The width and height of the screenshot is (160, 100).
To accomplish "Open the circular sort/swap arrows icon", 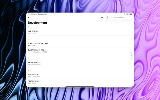I will tap(107, 18).
